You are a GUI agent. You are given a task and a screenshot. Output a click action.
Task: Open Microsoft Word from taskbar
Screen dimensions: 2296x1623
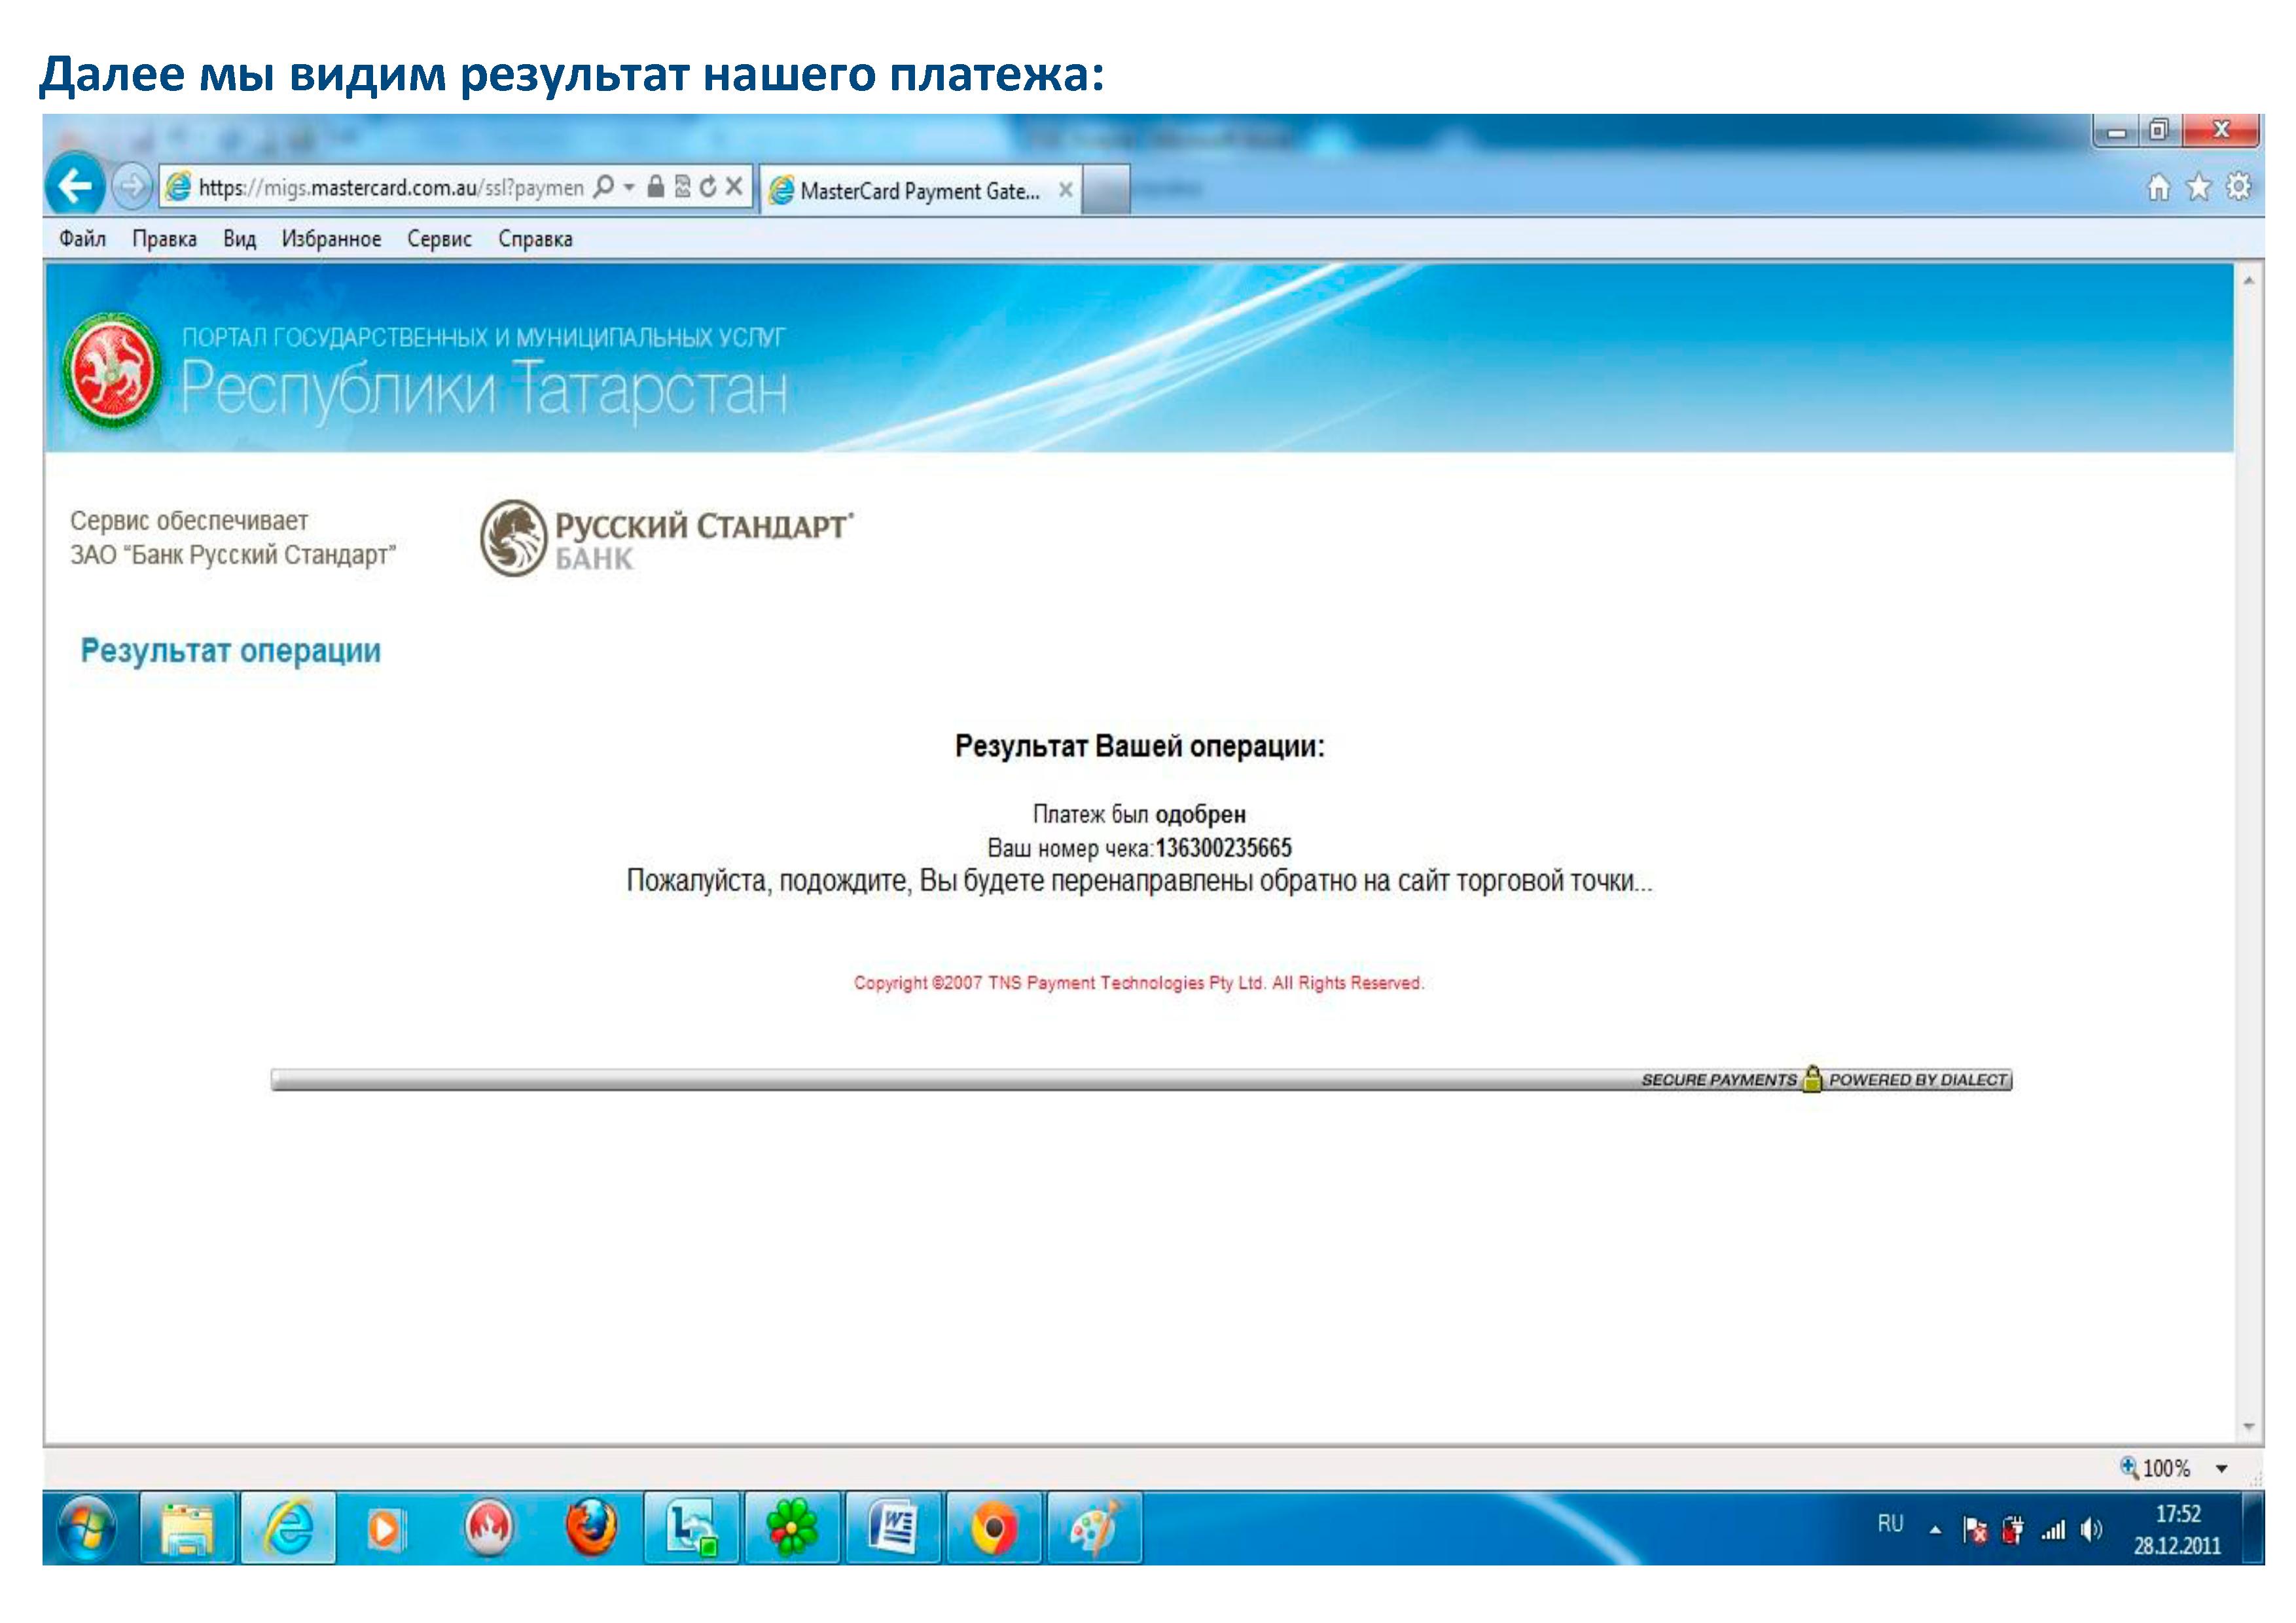pos(893,1528)
